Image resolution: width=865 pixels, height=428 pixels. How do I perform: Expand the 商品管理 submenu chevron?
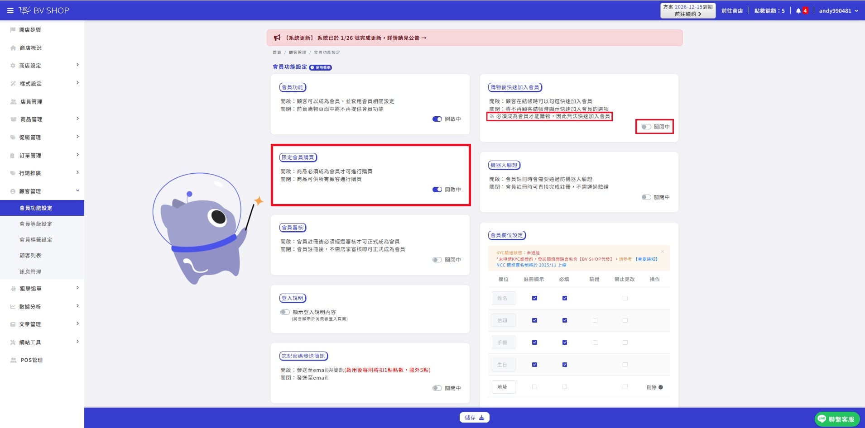click(x=77, y=119)
